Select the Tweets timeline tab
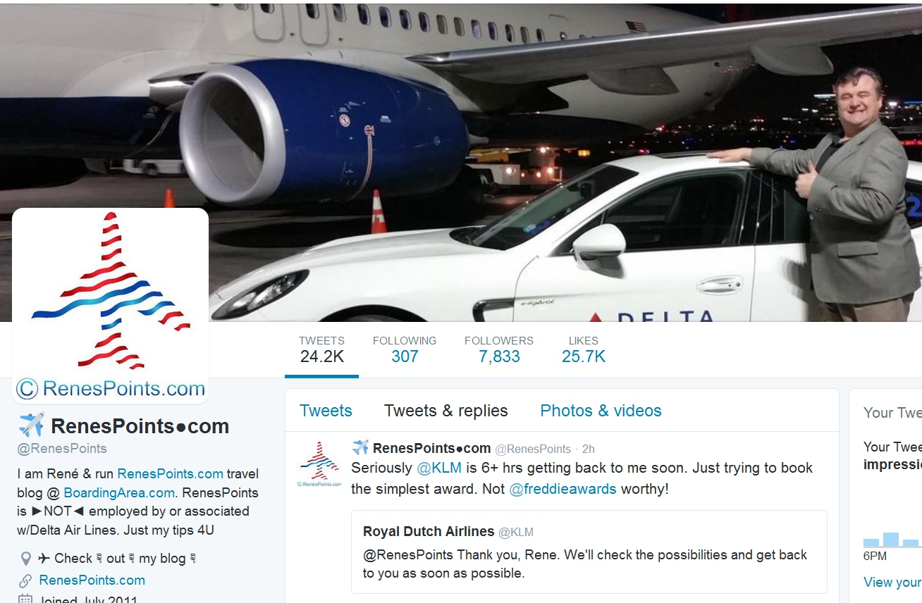This screenshot has height=603, width=922. [326, 411]
